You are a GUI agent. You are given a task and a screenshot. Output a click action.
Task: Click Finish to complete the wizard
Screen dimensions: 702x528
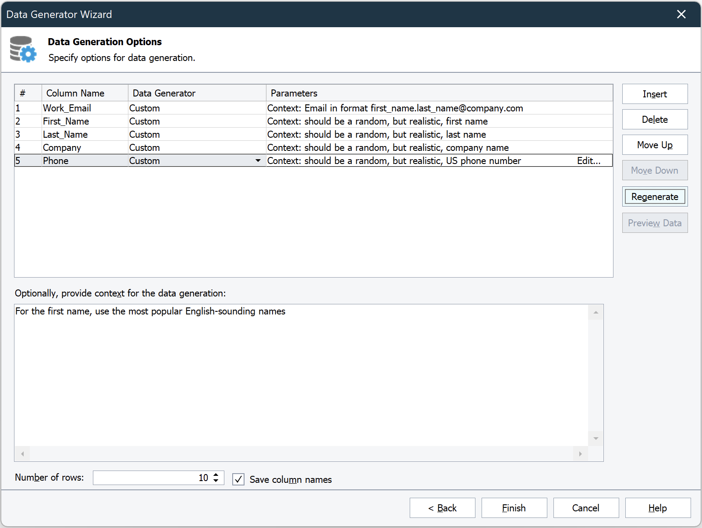point(514,508)
